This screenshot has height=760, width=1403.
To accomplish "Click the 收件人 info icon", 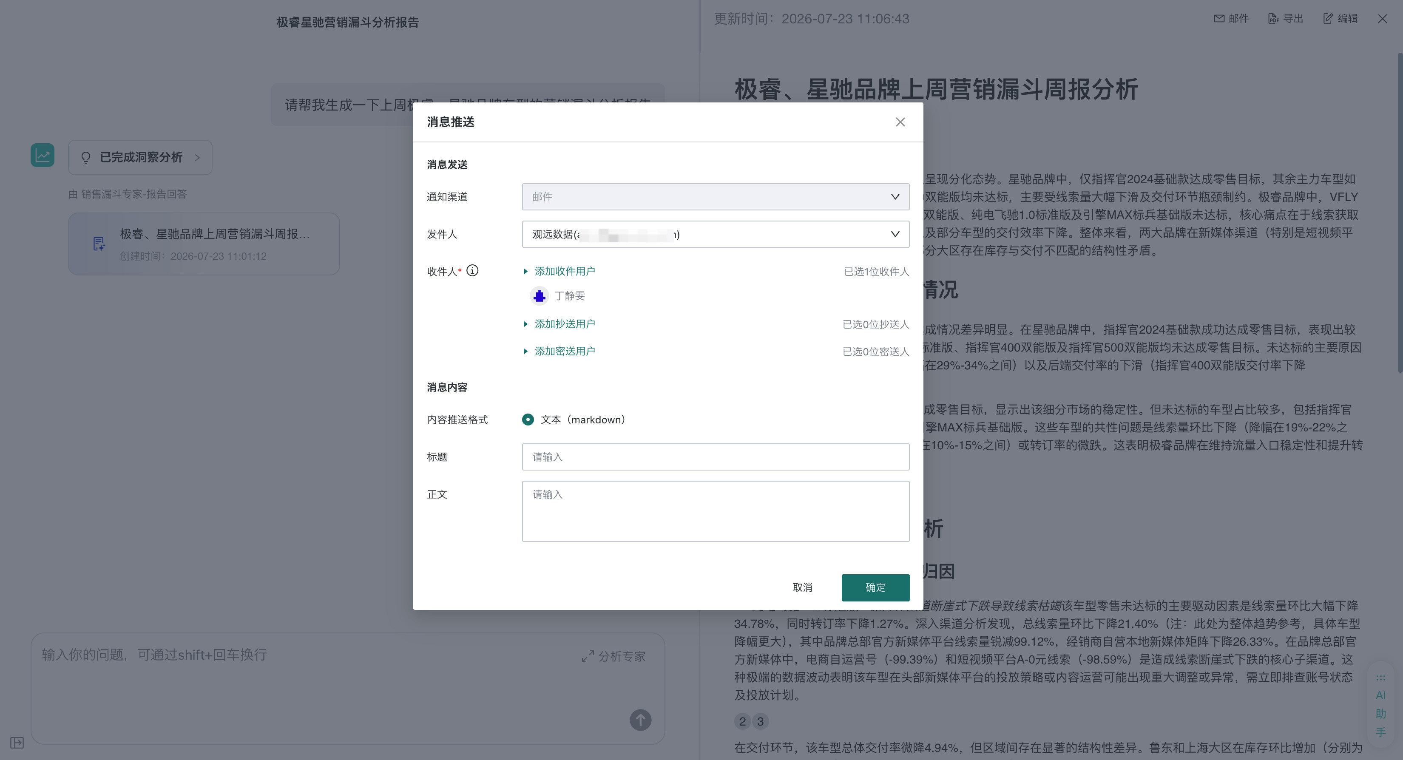I will pos(472,271).
